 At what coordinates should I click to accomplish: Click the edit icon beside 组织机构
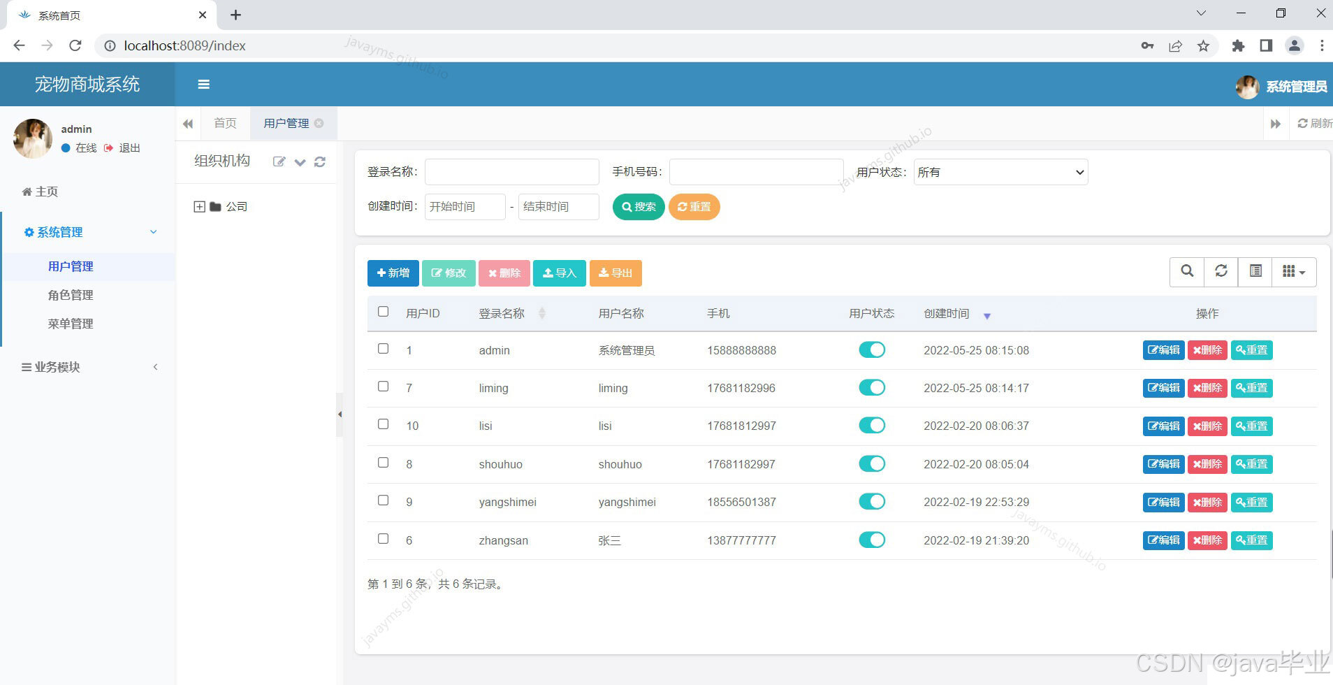pos(279,162)
